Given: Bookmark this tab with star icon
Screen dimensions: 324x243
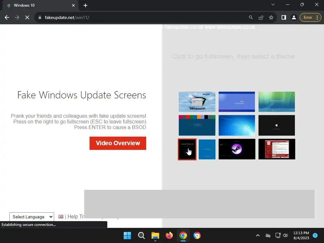Looking at the screenshot, I should (x=271, y=18).
